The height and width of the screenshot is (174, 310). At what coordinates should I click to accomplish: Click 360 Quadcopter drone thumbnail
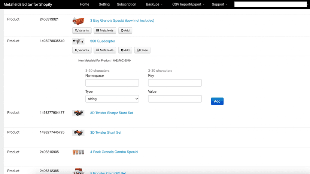(78, 41)
